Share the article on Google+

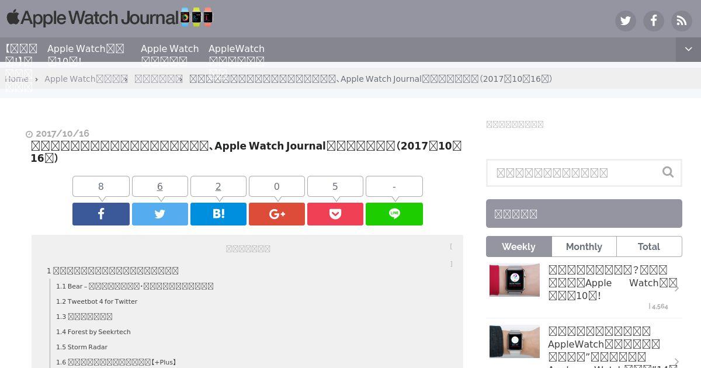tap(277, 214)
